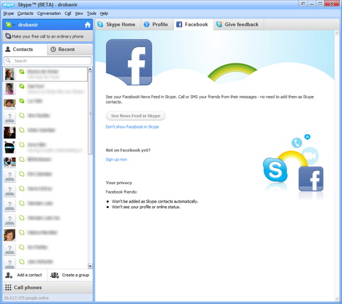This screenshot has width=342, height=304.
Task: Click the placeholder avatar of fourth contact
Action: [x=10, y=118]
